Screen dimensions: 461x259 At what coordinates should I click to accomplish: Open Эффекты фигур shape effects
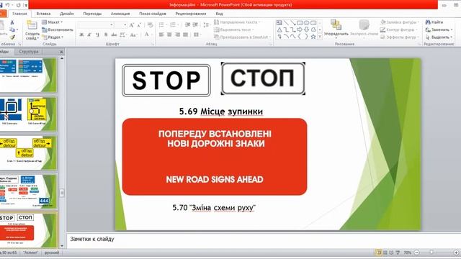click(x=399, y=37)
